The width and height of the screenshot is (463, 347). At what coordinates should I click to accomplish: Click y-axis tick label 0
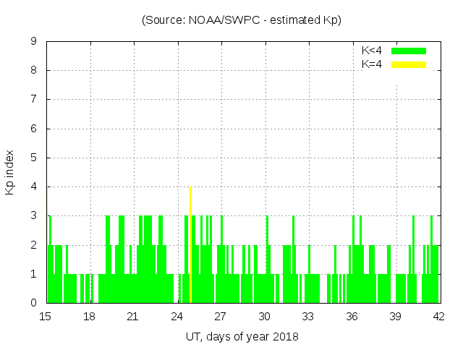[34, 303]
